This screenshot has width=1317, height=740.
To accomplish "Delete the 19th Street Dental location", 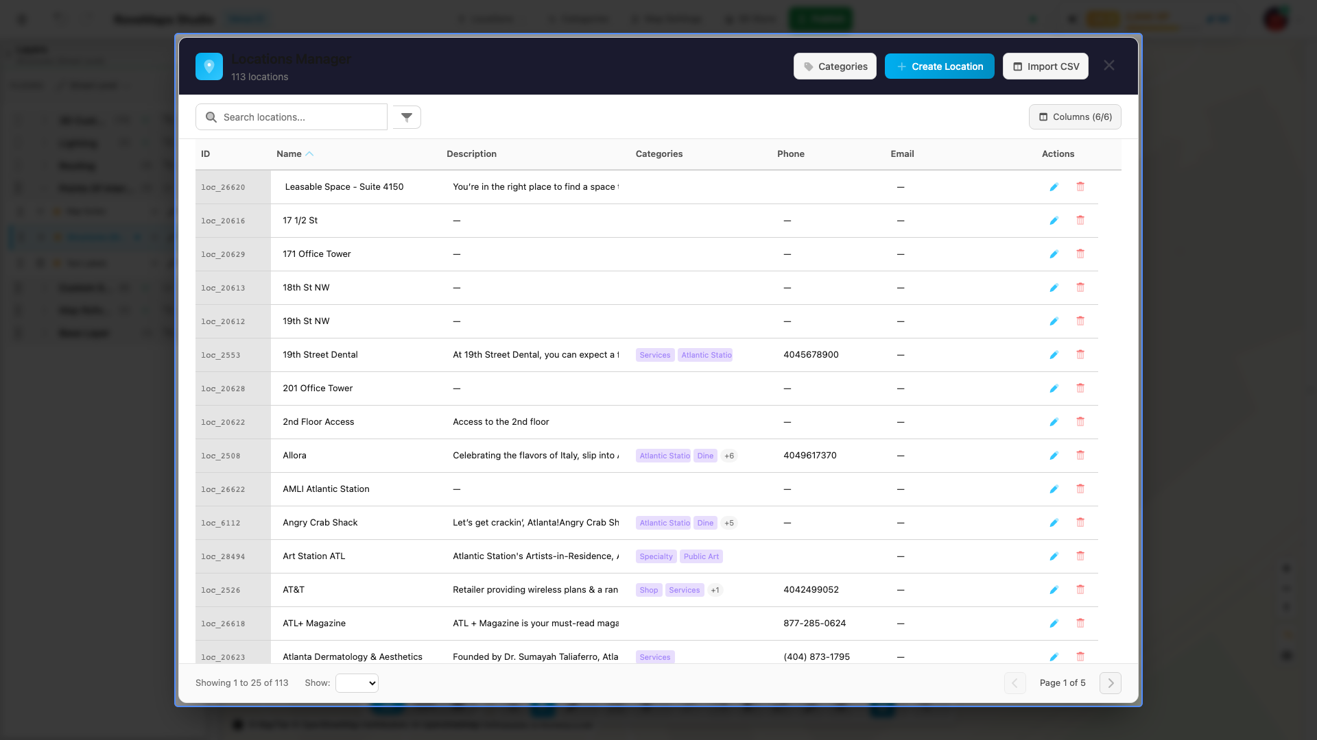I will pos(1080,354).
